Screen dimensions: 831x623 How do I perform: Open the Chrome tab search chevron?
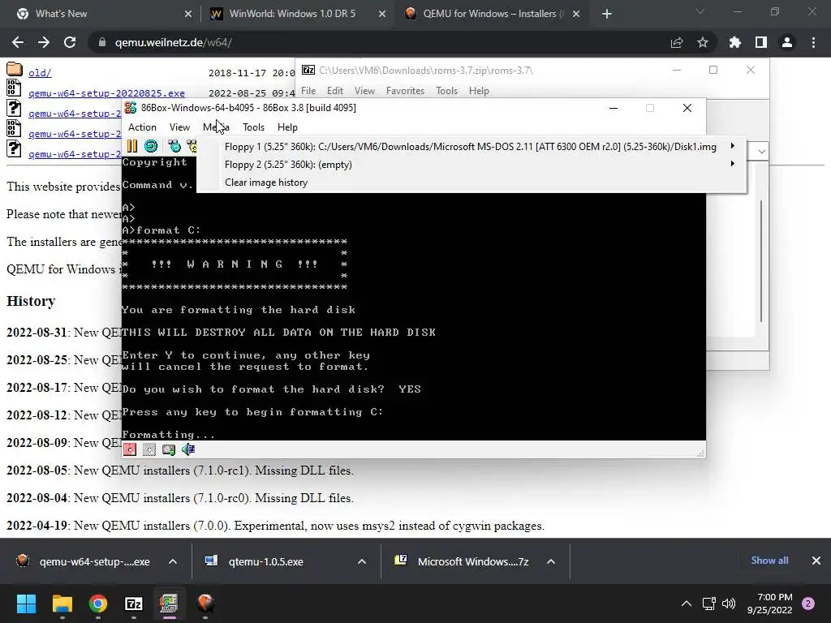[x=700, y=11]
